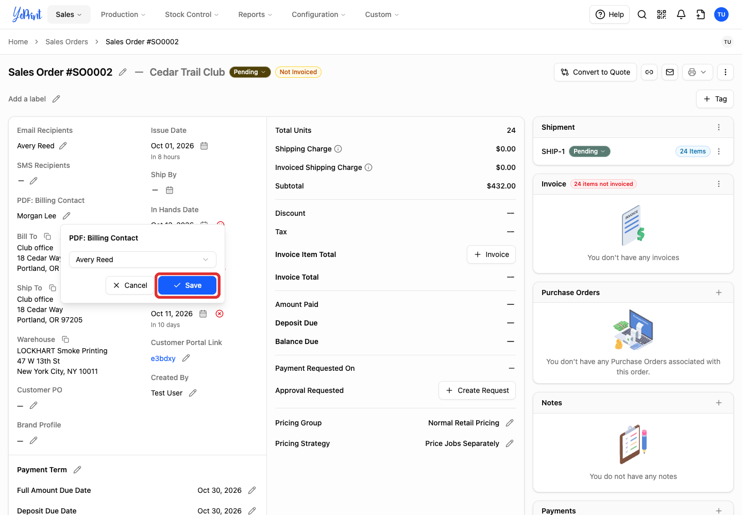The width and height of the screenshot is (742, 515).
Task: Change order Pending status dropdown
Action: click(x=250, y=72)
